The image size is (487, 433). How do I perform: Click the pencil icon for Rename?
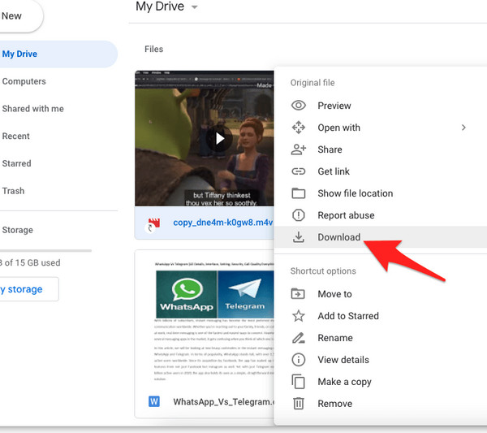[x=299, y=338]
